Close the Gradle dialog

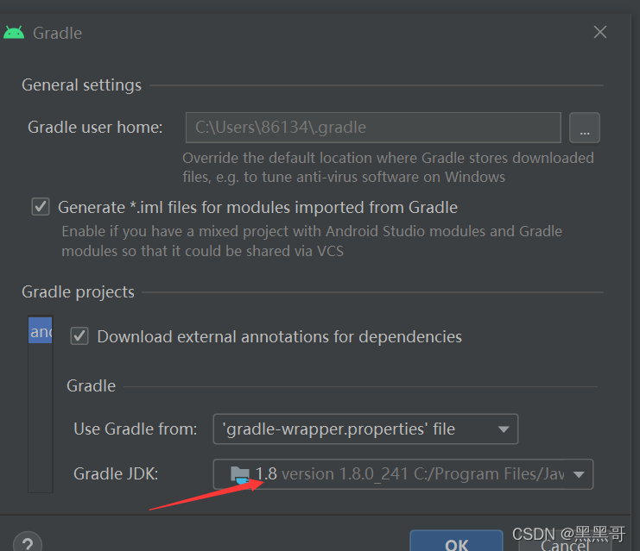point(600,32)
